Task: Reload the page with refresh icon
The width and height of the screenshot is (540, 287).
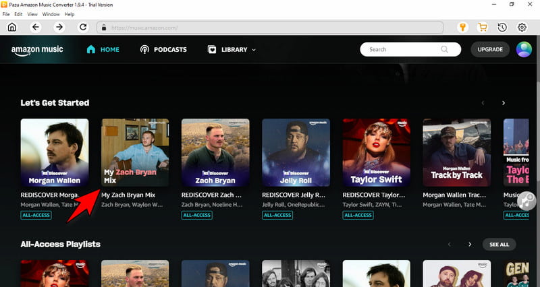Action: tap(83, 27)
